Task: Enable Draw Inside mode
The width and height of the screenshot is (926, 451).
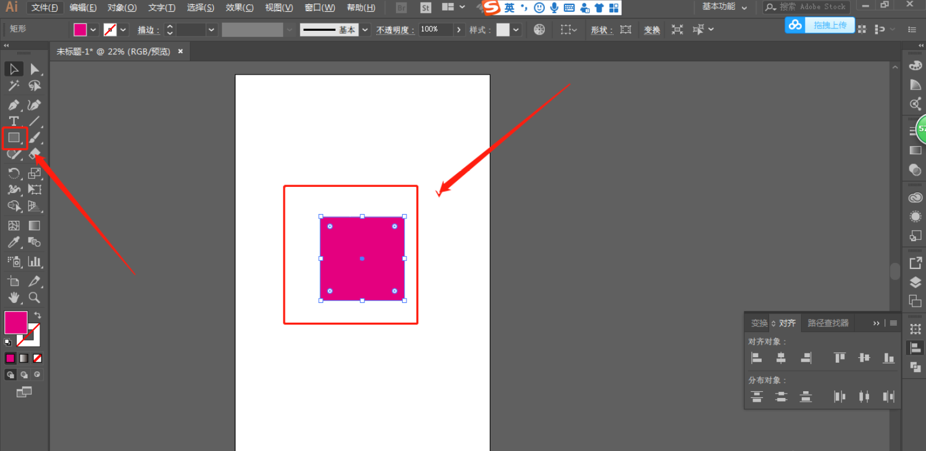Action: [37, 374]
